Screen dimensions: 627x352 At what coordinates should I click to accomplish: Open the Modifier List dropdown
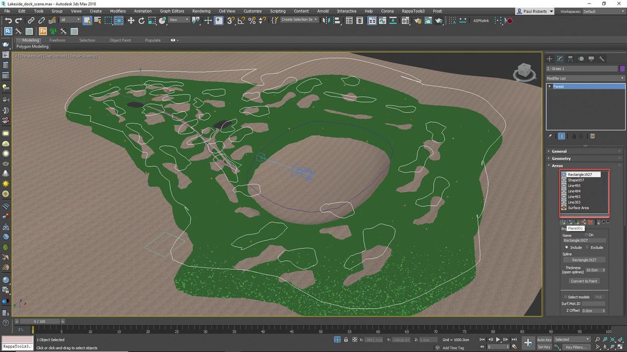coord(622,78)
